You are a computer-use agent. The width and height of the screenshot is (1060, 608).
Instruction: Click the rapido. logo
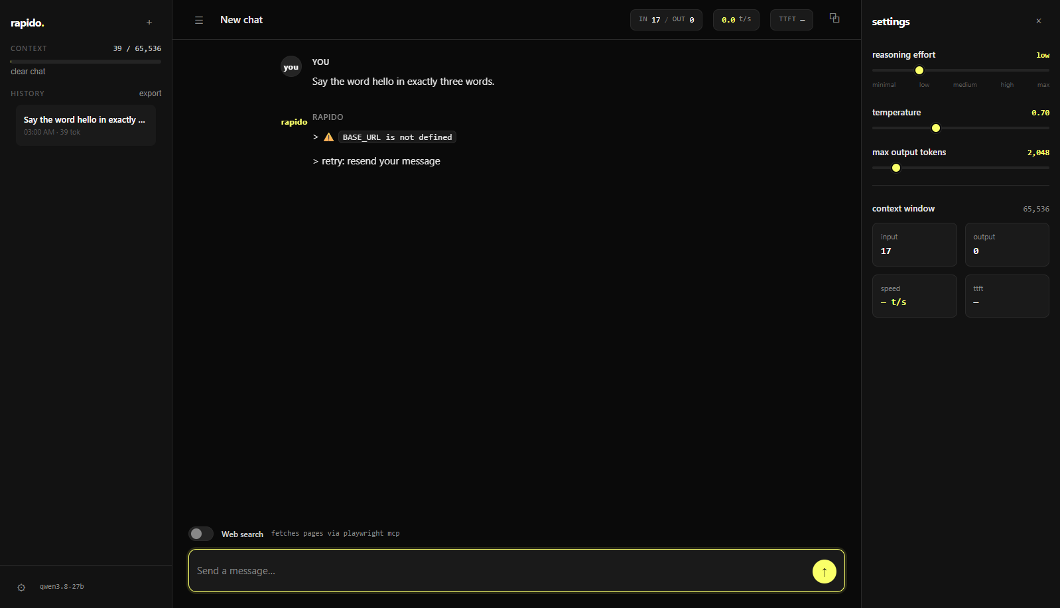click(x=27, y=23)
